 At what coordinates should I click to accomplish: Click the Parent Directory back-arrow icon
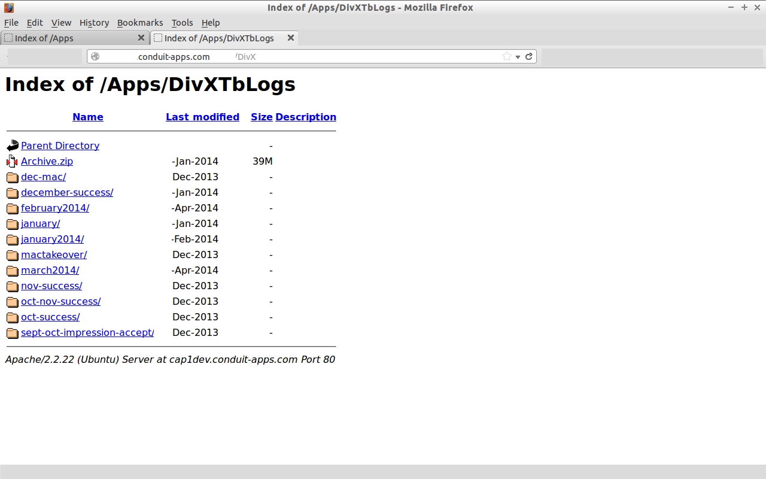tap(13, 145)
